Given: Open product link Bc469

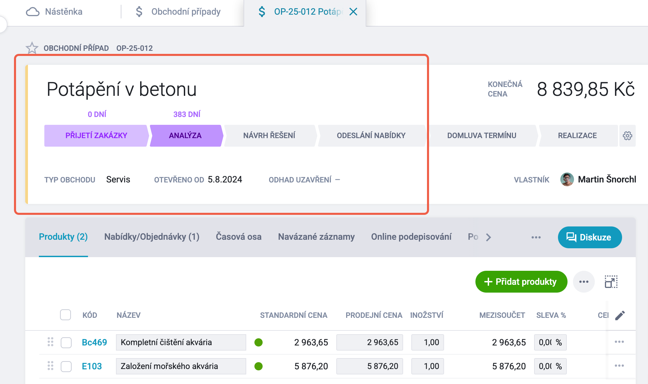Looking at the screenshot, I should click(x=94, y=342).
